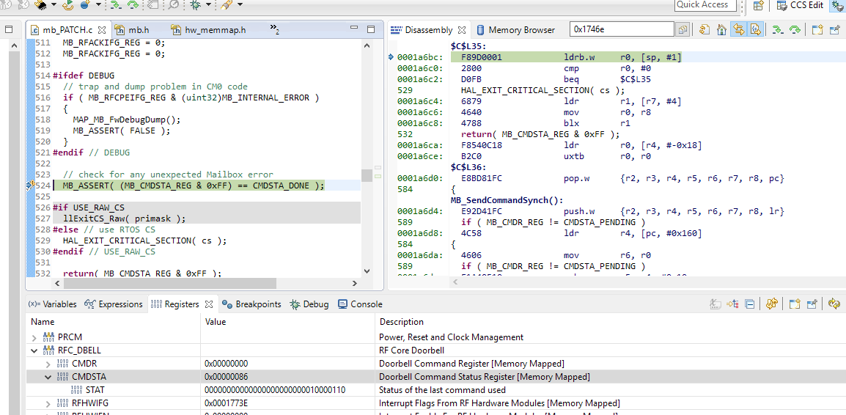Show hidden editor tabs list
This screenshot has height=415, width=846.
pyautogui.click(x=275, y=29)
